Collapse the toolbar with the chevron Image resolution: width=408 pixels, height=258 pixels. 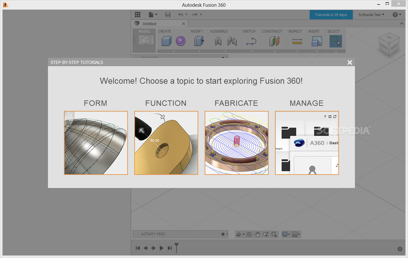click(402, 24)
